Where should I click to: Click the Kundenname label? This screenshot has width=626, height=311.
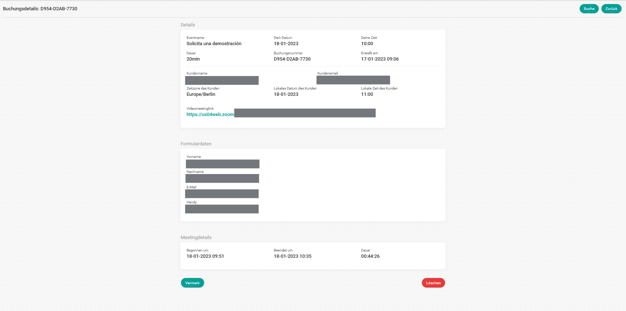point(197,73)
